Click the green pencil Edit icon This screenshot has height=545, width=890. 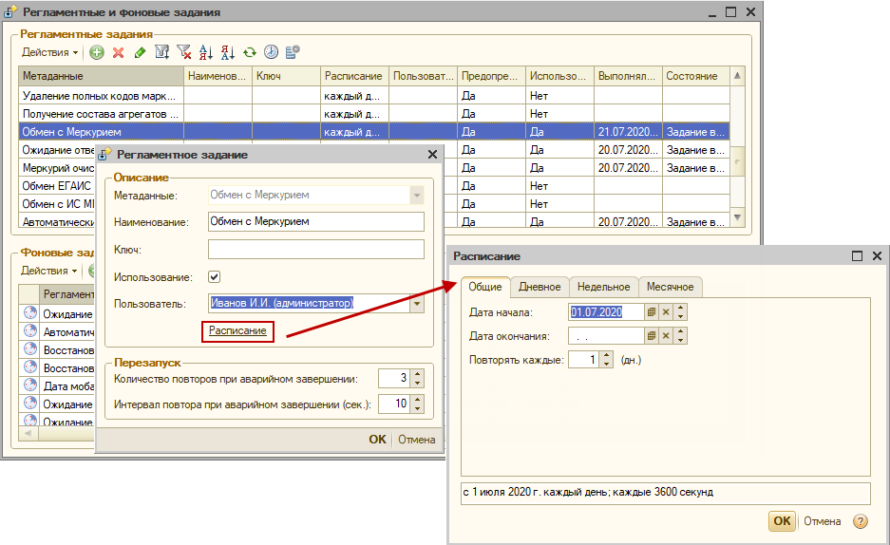[140, 53]
